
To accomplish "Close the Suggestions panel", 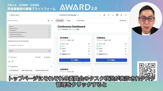I will coord(51,66).
